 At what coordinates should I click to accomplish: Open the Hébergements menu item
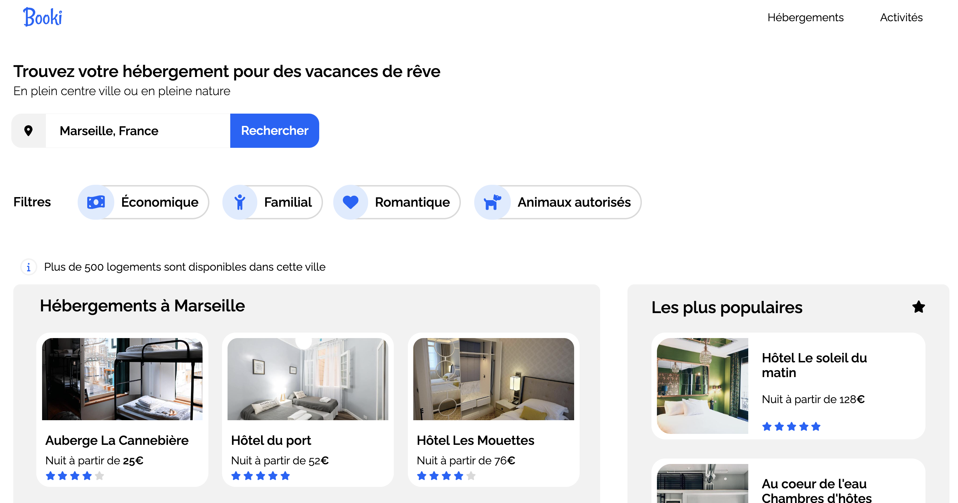click(805, 17)
